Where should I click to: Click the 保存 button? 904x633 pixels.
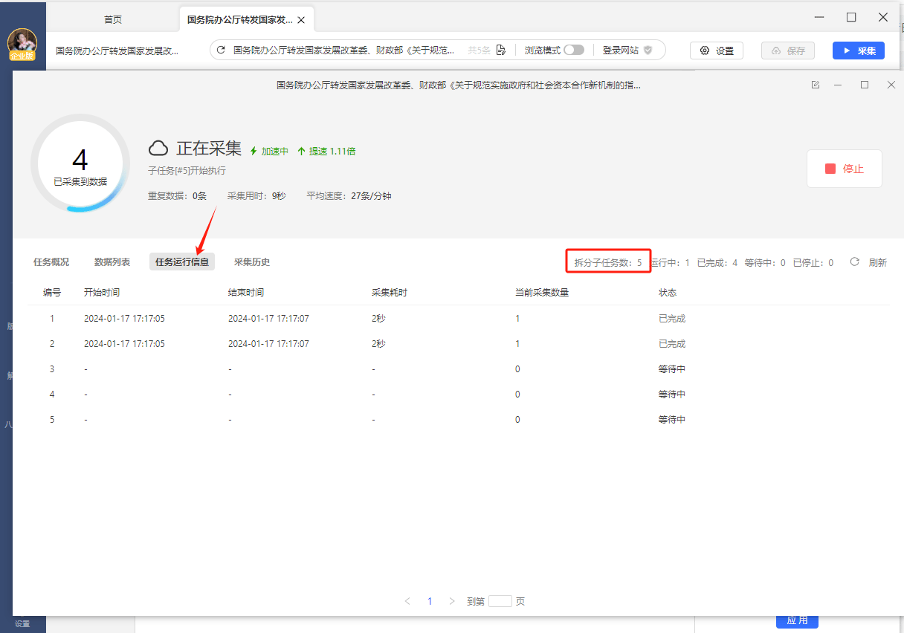[x=788, y=51]
